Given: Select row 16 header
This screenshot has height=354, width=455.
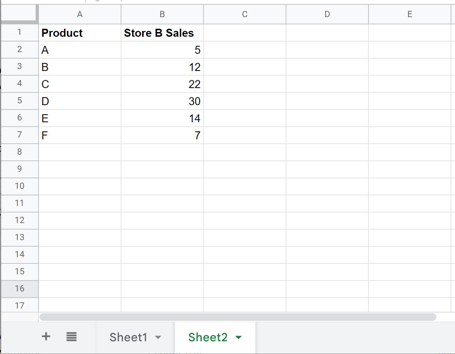Looking at the screenshot, I should 19,289.
